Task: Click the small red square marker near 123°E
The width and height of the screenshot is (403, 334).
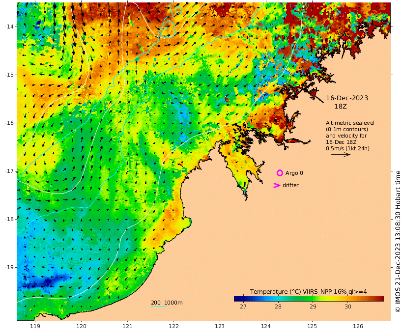Action: (x=227, y=99)
